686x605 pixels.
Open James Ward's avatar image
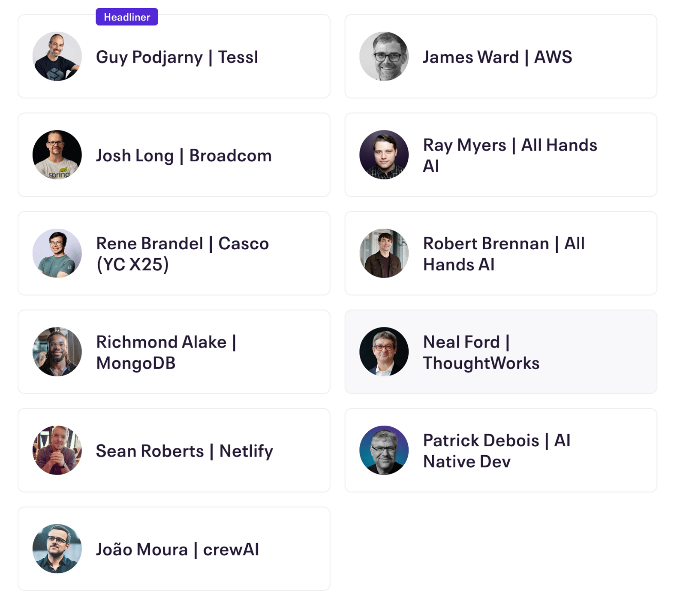(384, 56)
